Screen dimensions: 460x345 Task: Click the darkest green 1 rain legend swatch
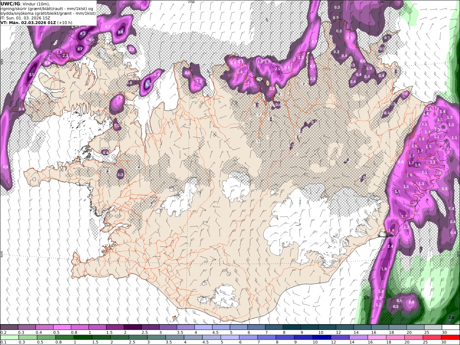point(83,337)
